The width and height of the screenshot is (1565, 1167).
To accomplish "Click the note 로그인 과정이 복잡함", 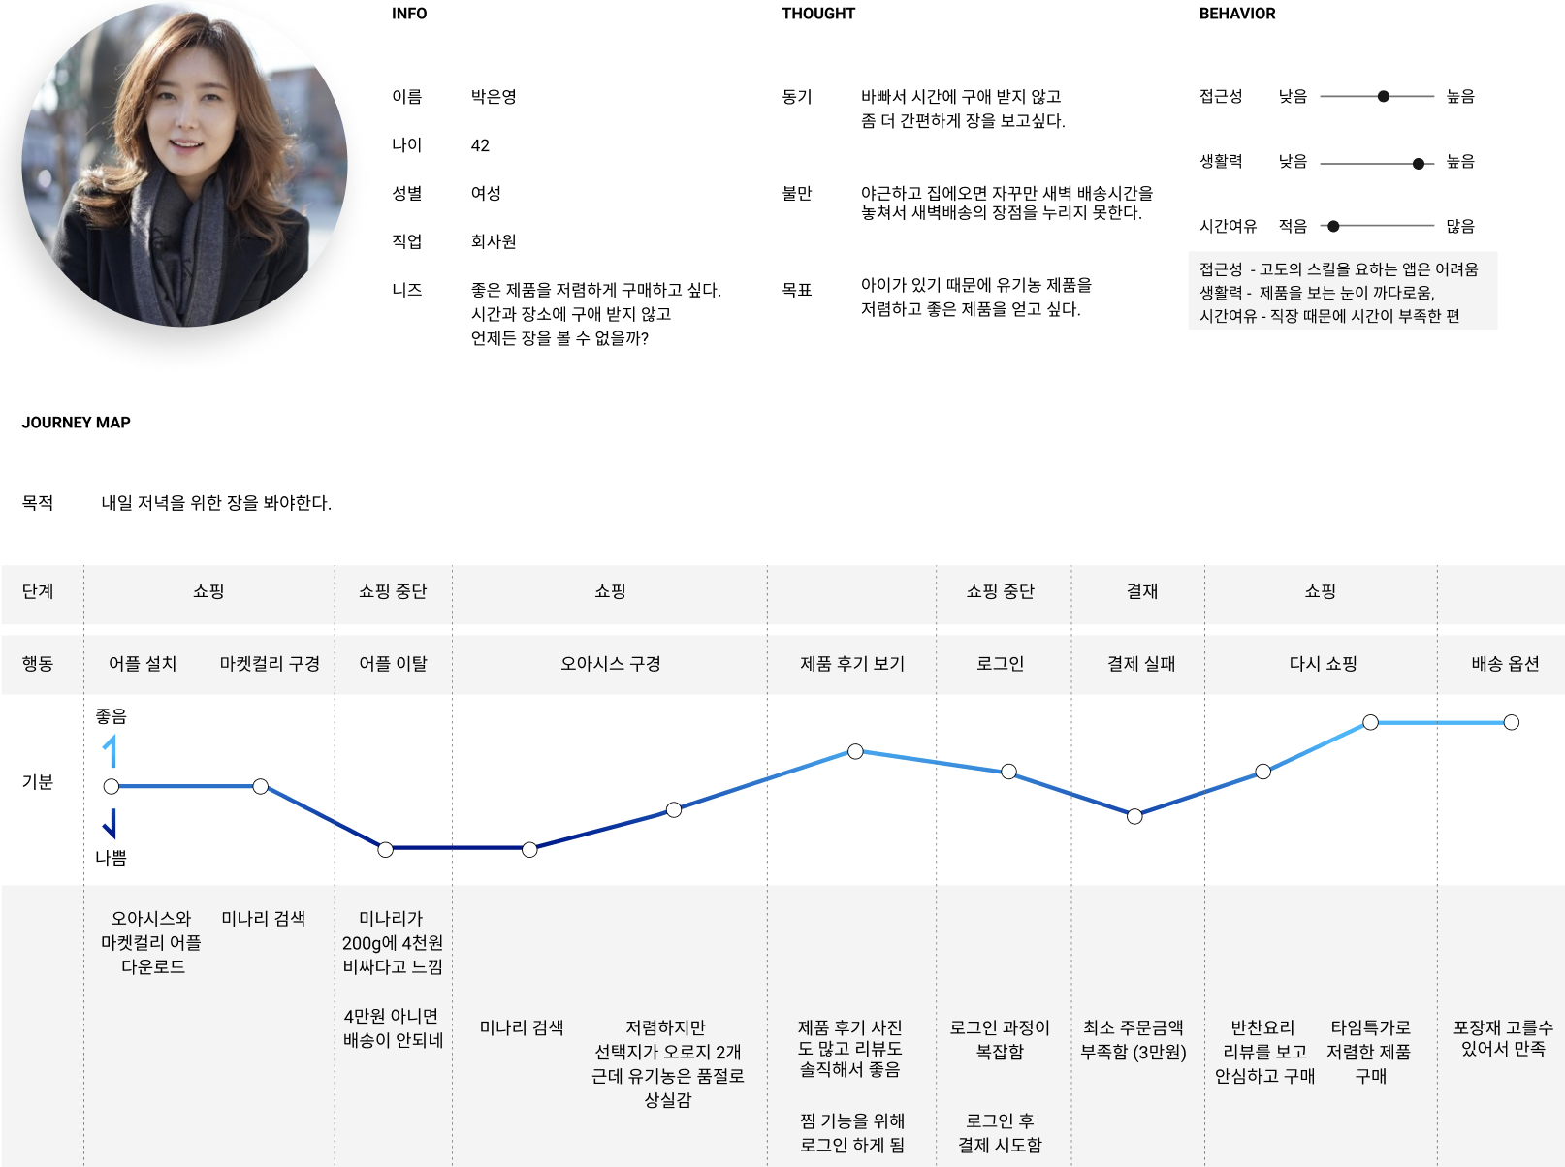I will tap(1000, 1039).
